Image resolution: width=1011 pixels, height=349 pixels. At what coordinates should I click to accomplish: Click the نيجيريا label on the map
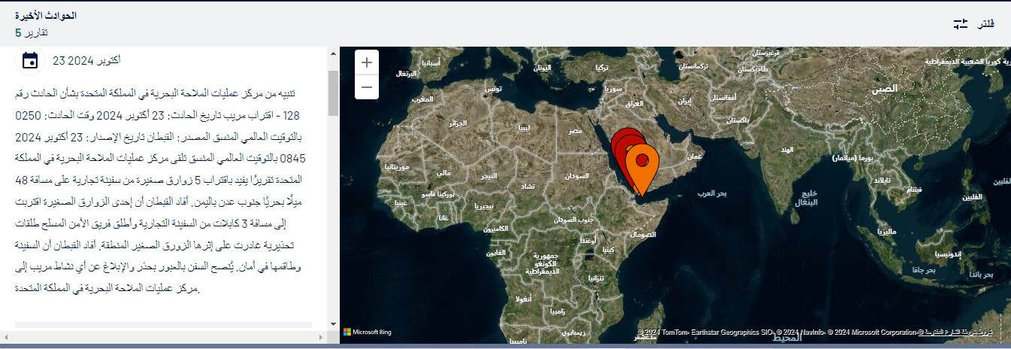tap(484, 206)
